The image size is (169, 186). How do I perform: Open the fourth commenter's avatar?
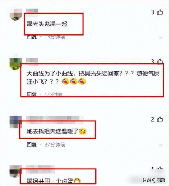coord(16,171)
